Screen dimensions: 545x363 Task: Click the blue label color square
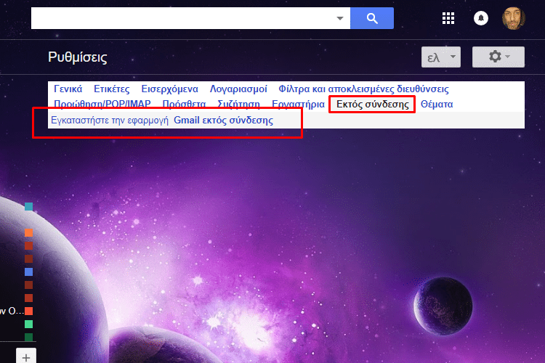click(x=29, y=272)
